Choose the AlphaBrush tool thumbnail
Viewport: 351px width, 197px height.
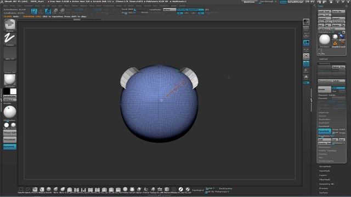tap(342, 37)
